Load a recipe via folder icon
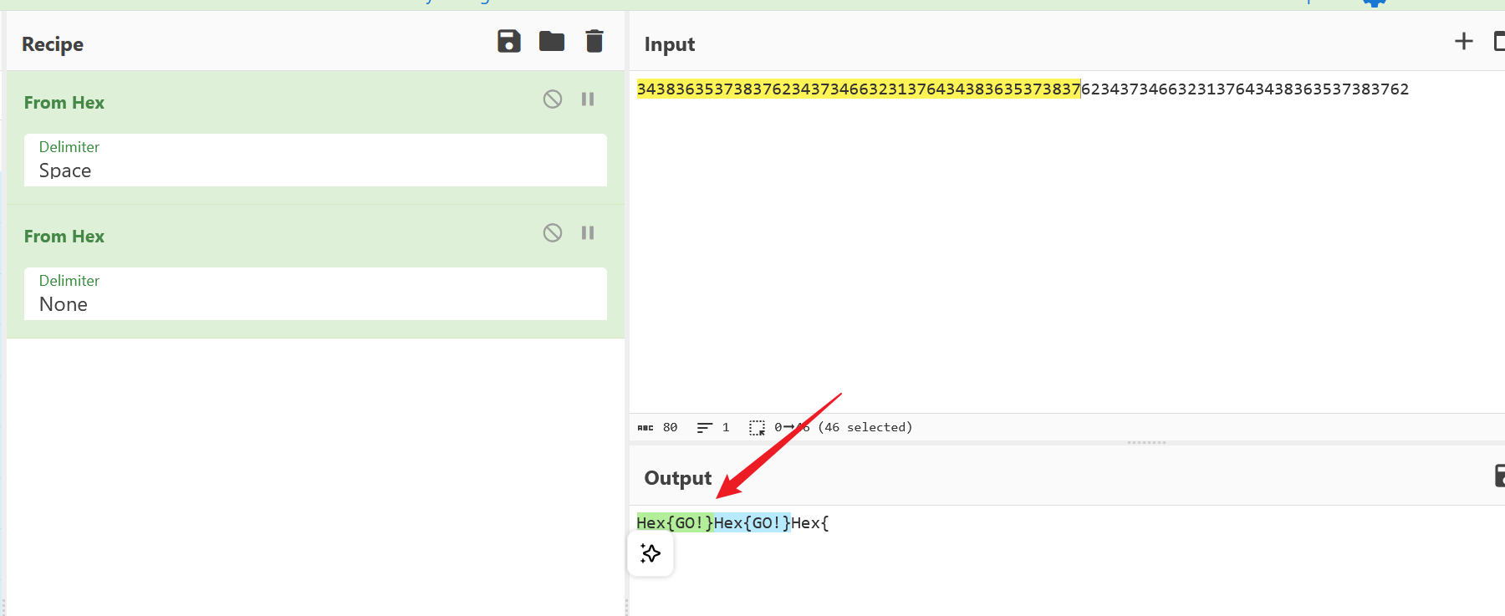 [x=552, y=41]
